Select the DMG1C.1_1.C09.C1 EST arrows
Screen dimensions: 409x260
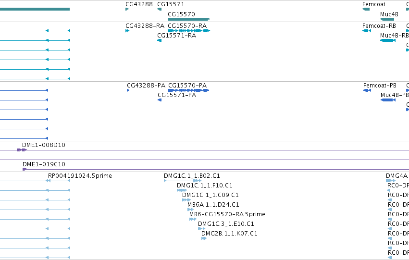186,200
